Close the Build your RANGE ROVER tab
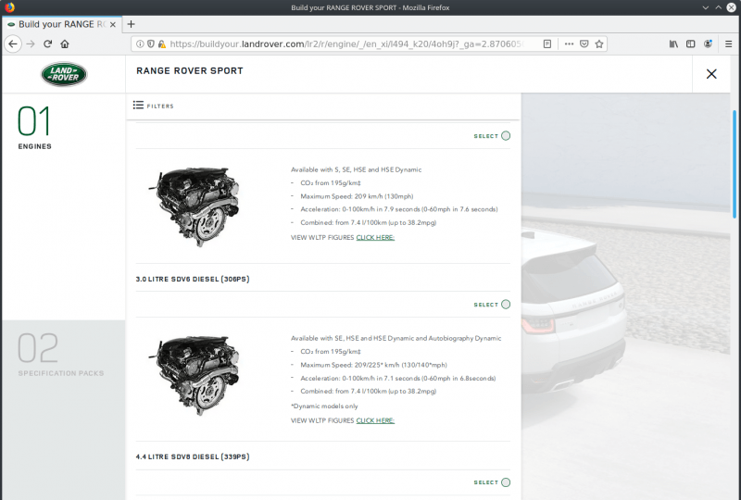The image size is (741, 500). click(x=112, y=25)
